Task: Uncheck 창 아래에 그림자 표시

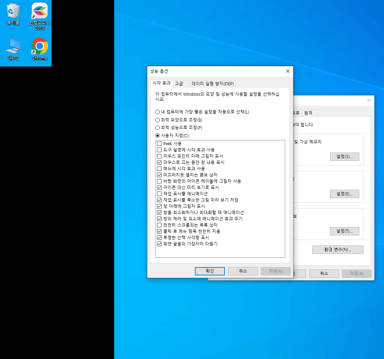Action: [159, 206]
